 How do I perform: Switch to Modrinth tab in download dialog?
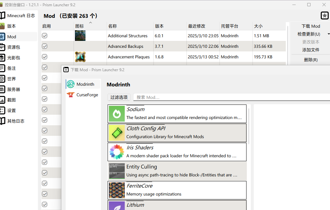click(x=83, y=84)
